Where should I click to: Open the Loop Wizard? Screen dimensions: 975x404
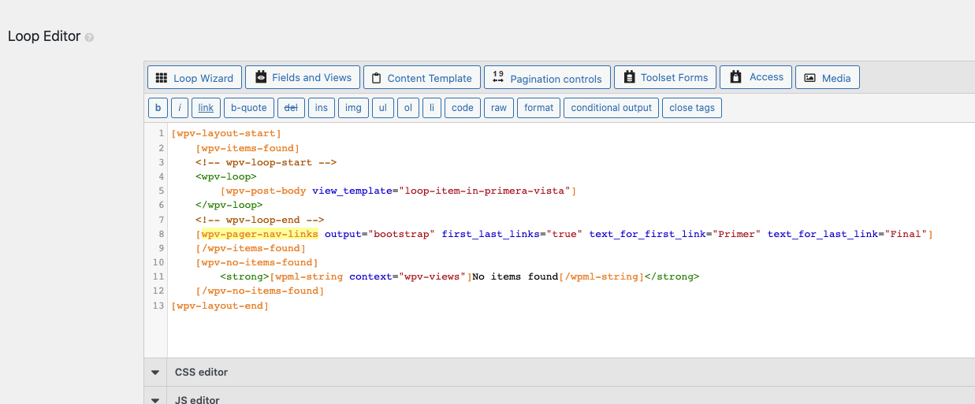pos(195,78)
